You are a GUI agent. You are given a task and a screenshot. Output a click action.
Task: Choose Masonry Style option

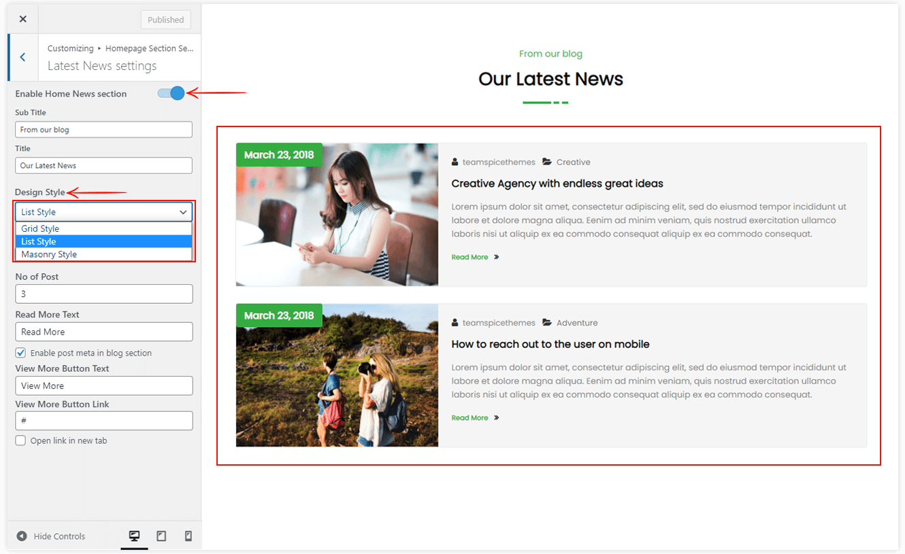[104, 254]
